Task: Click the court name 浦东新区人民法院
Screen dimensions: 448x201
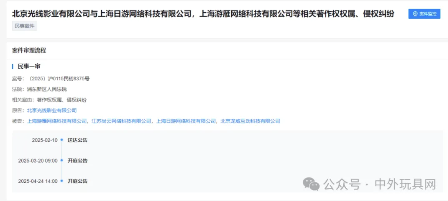Action: (x=47, y=89)
